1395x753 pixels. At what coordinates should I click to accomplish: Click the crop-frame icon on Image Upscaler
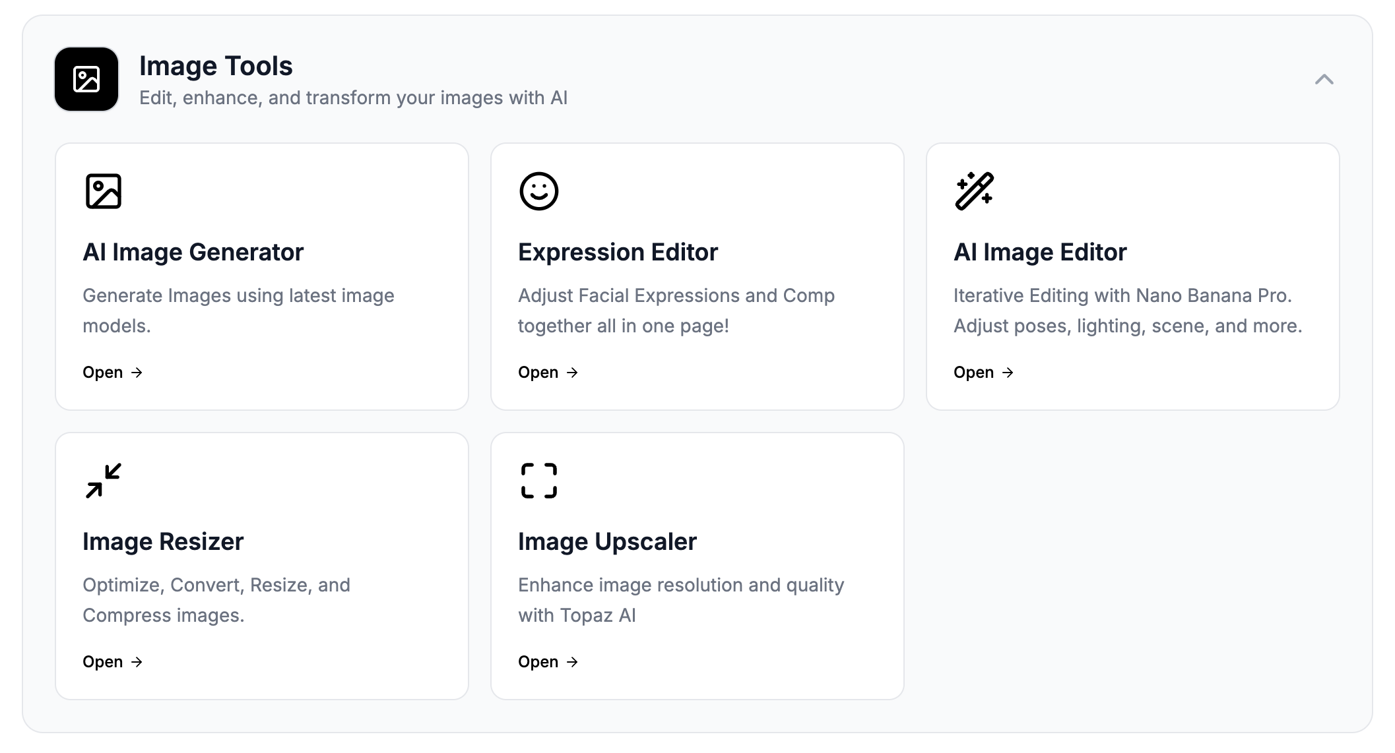(x=538, y=481)
